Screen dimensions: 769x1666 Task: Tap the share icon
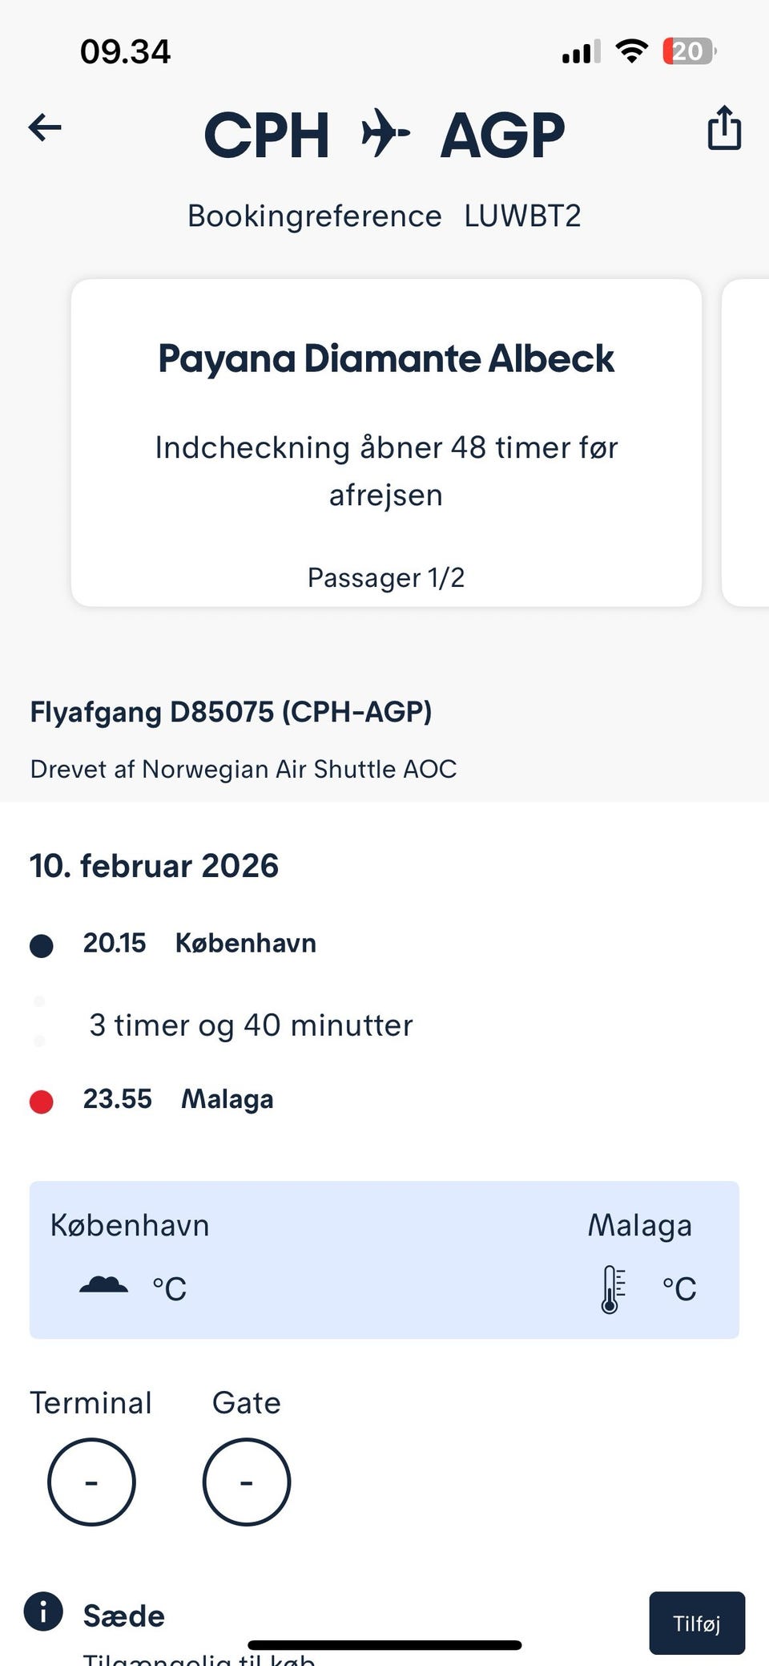point(724,128)
